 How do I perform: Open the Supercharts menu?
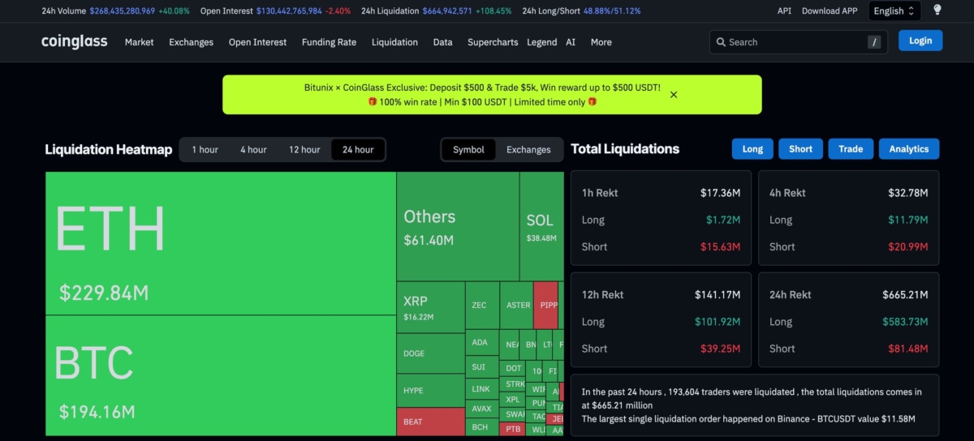pos(493,42)
